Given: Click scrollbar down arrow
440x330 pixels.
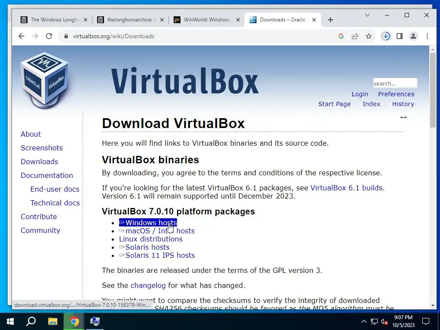Looking at the screenshot, I should pos(433,306).
